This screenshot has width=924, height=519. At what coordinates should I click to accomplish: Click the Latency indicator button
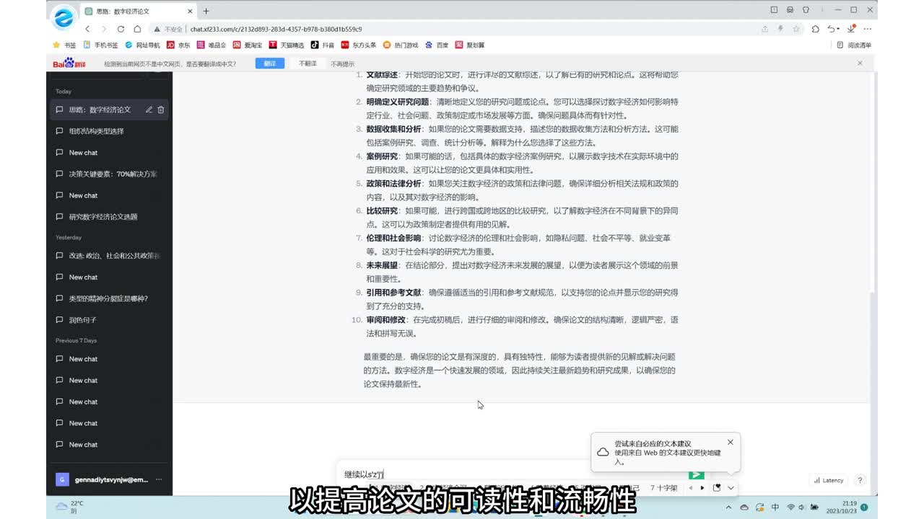pyautogui.click(x=828, y=480)
